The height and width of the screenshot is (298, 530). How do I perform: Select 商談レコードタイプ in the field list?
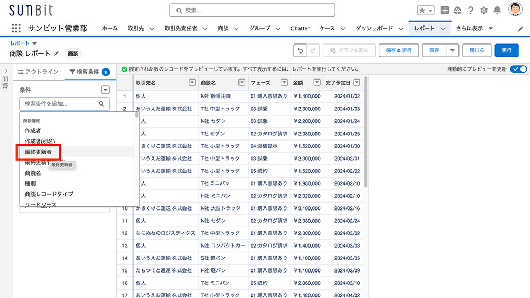(49, 194)
